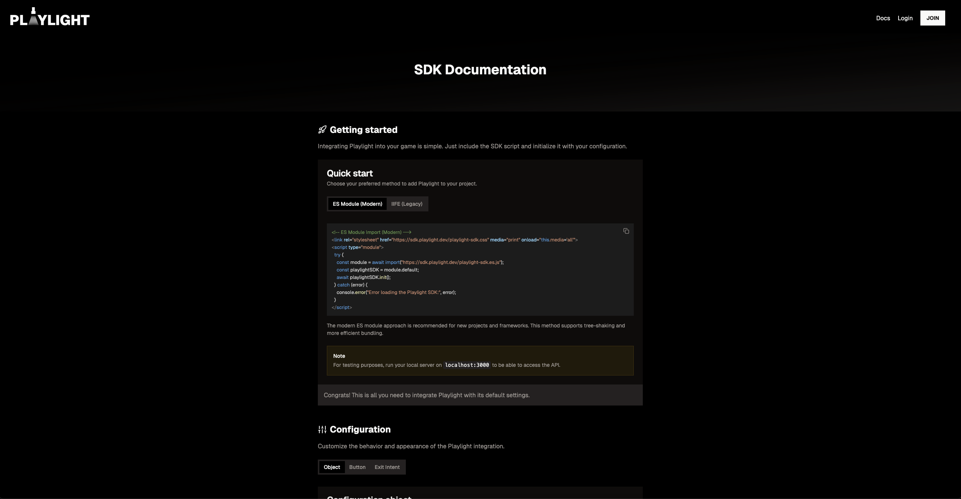Open the Docs link in the header
This screenshot has height=499, width=961.
coord(883,18)
